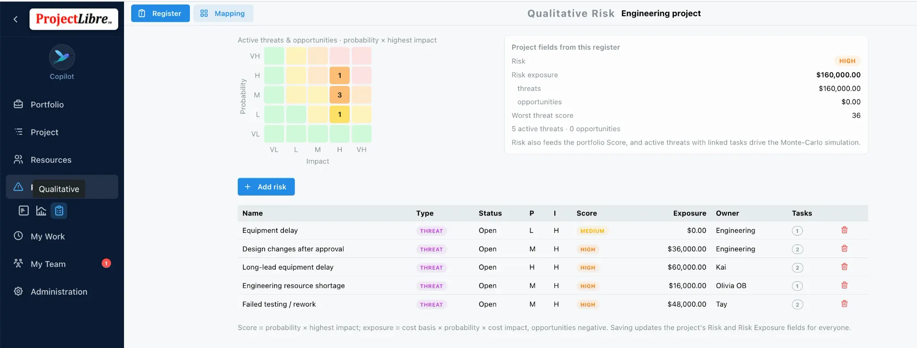Click the Exposure column header

pos(690,213)
